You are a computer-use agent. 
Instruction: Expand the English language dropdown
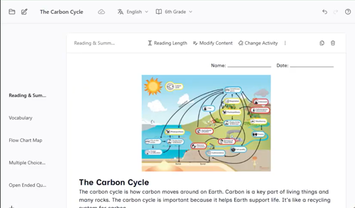(133, 12)
